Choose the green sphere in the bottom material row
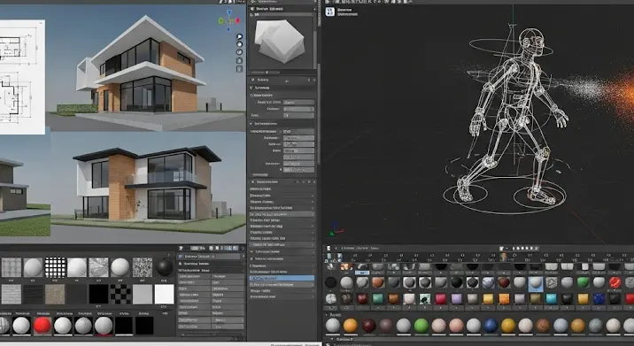Screen dimensions: 634x346 [x=421, y=326]
